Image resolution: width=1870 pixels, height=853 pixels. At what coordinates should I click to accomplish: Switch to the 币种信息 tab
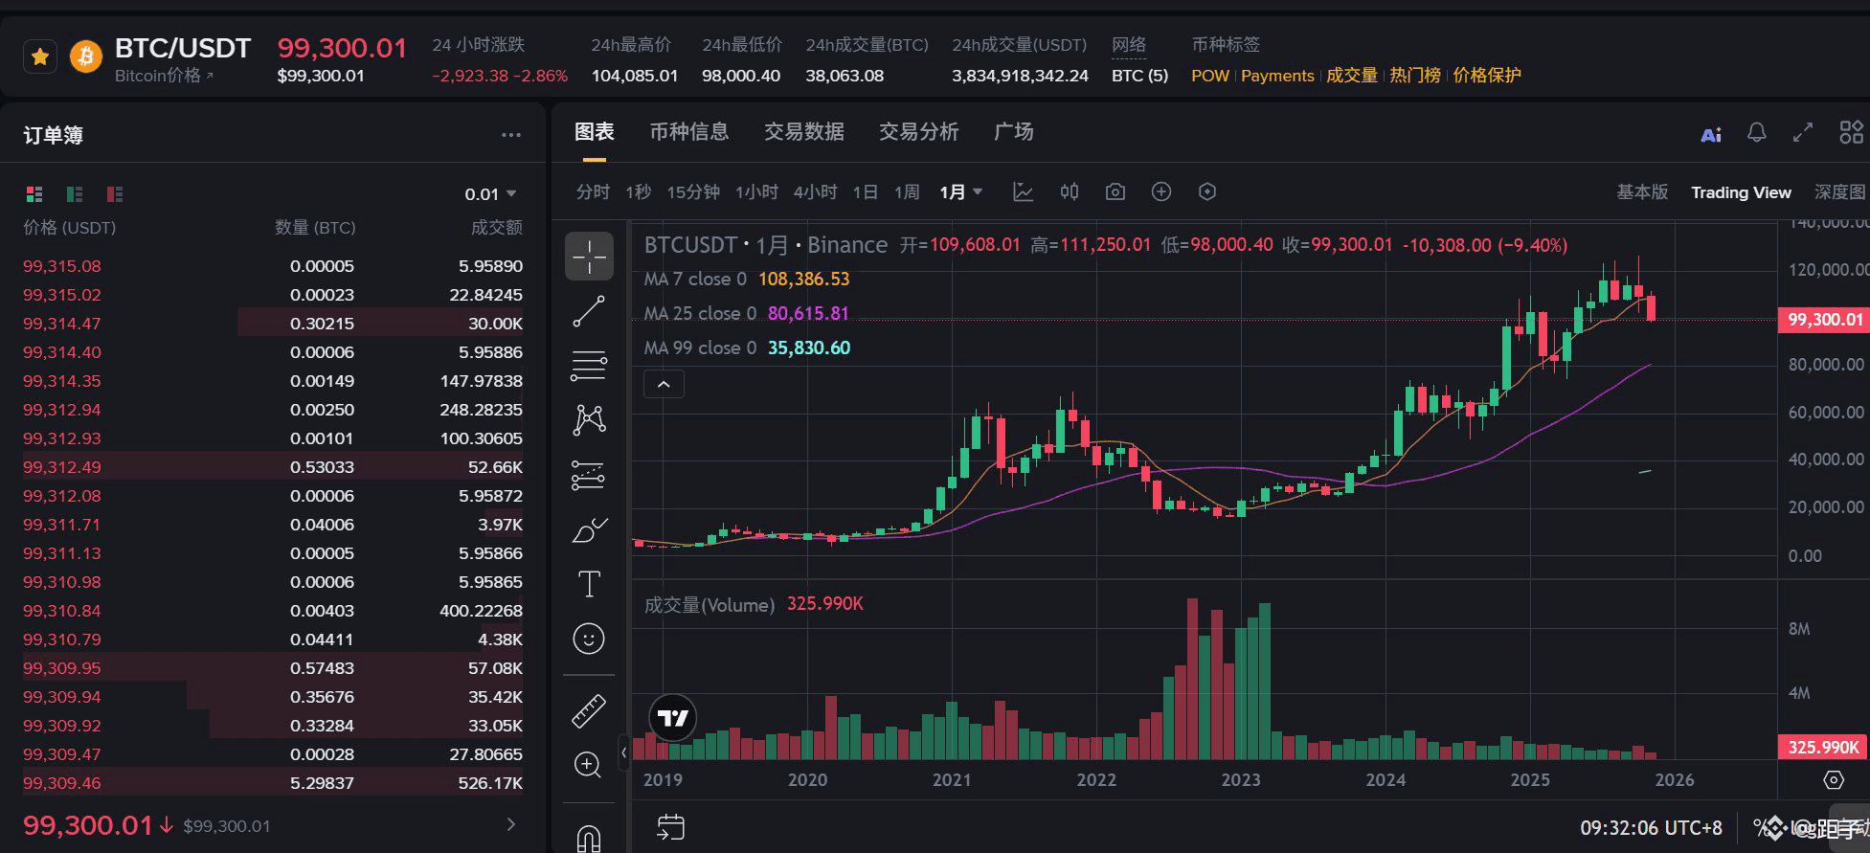click(688, 132)
